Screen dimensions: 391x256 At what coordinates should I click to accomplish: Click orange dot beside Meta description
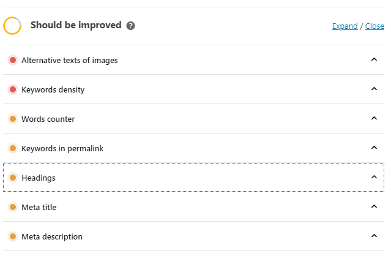click(x=13, y=236)
